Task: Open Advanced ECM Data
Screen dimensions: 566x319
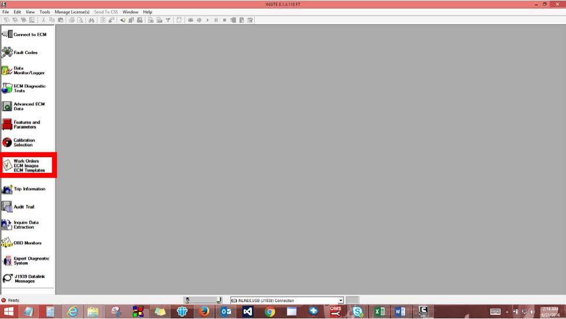Action: pyautogui.click(x=23, y=106)
